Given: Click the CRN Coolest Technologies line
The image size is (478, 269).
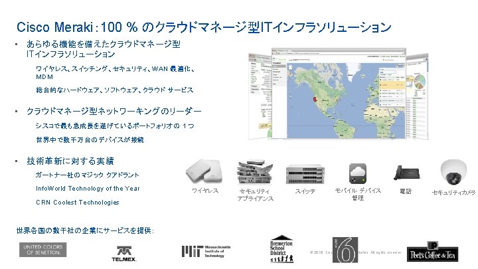Looking at the screenshot, I should tap(78, 202).
